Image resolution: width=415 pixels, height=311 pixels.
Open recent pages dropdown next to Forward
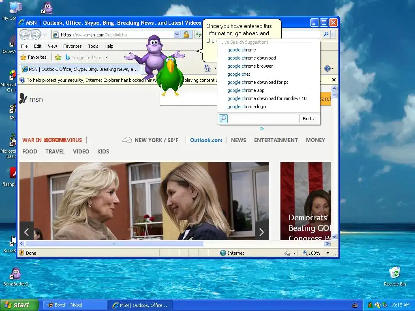click(45, 35)
